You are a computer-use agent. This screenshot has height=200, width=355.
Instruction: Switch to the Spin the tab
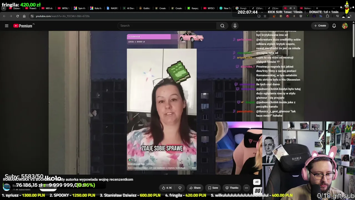pos(80,8)
